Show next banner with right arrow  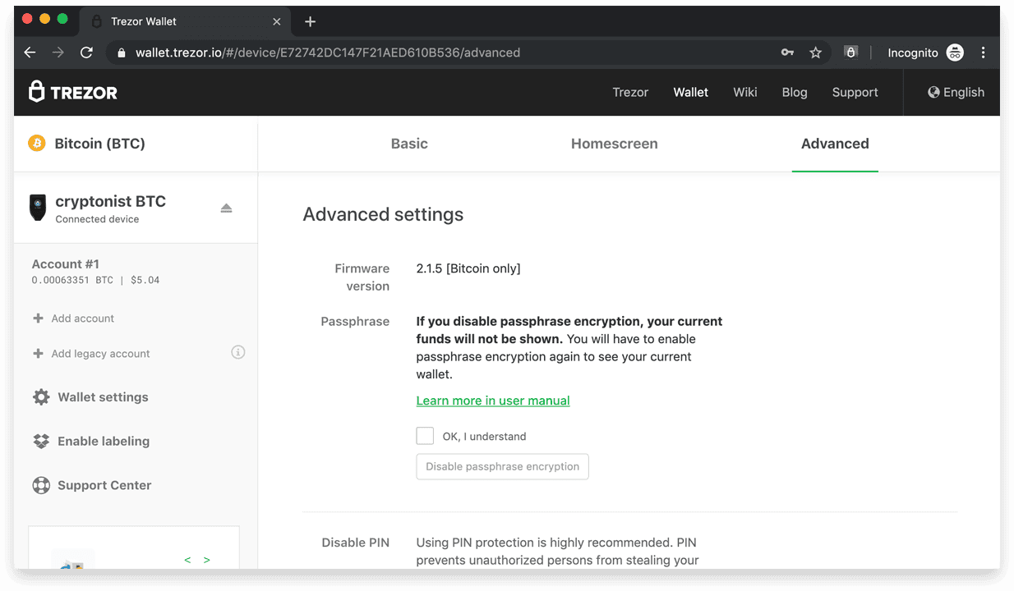[x=207, y=560]
